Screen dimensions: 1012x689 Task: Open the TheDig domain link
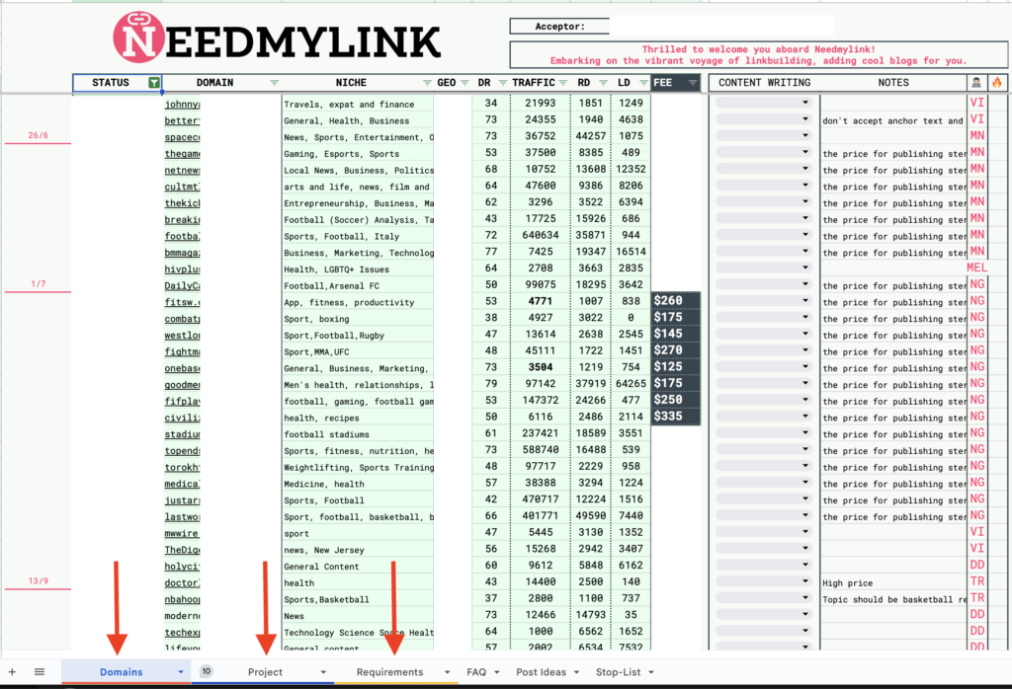click(x=183, y=550)
